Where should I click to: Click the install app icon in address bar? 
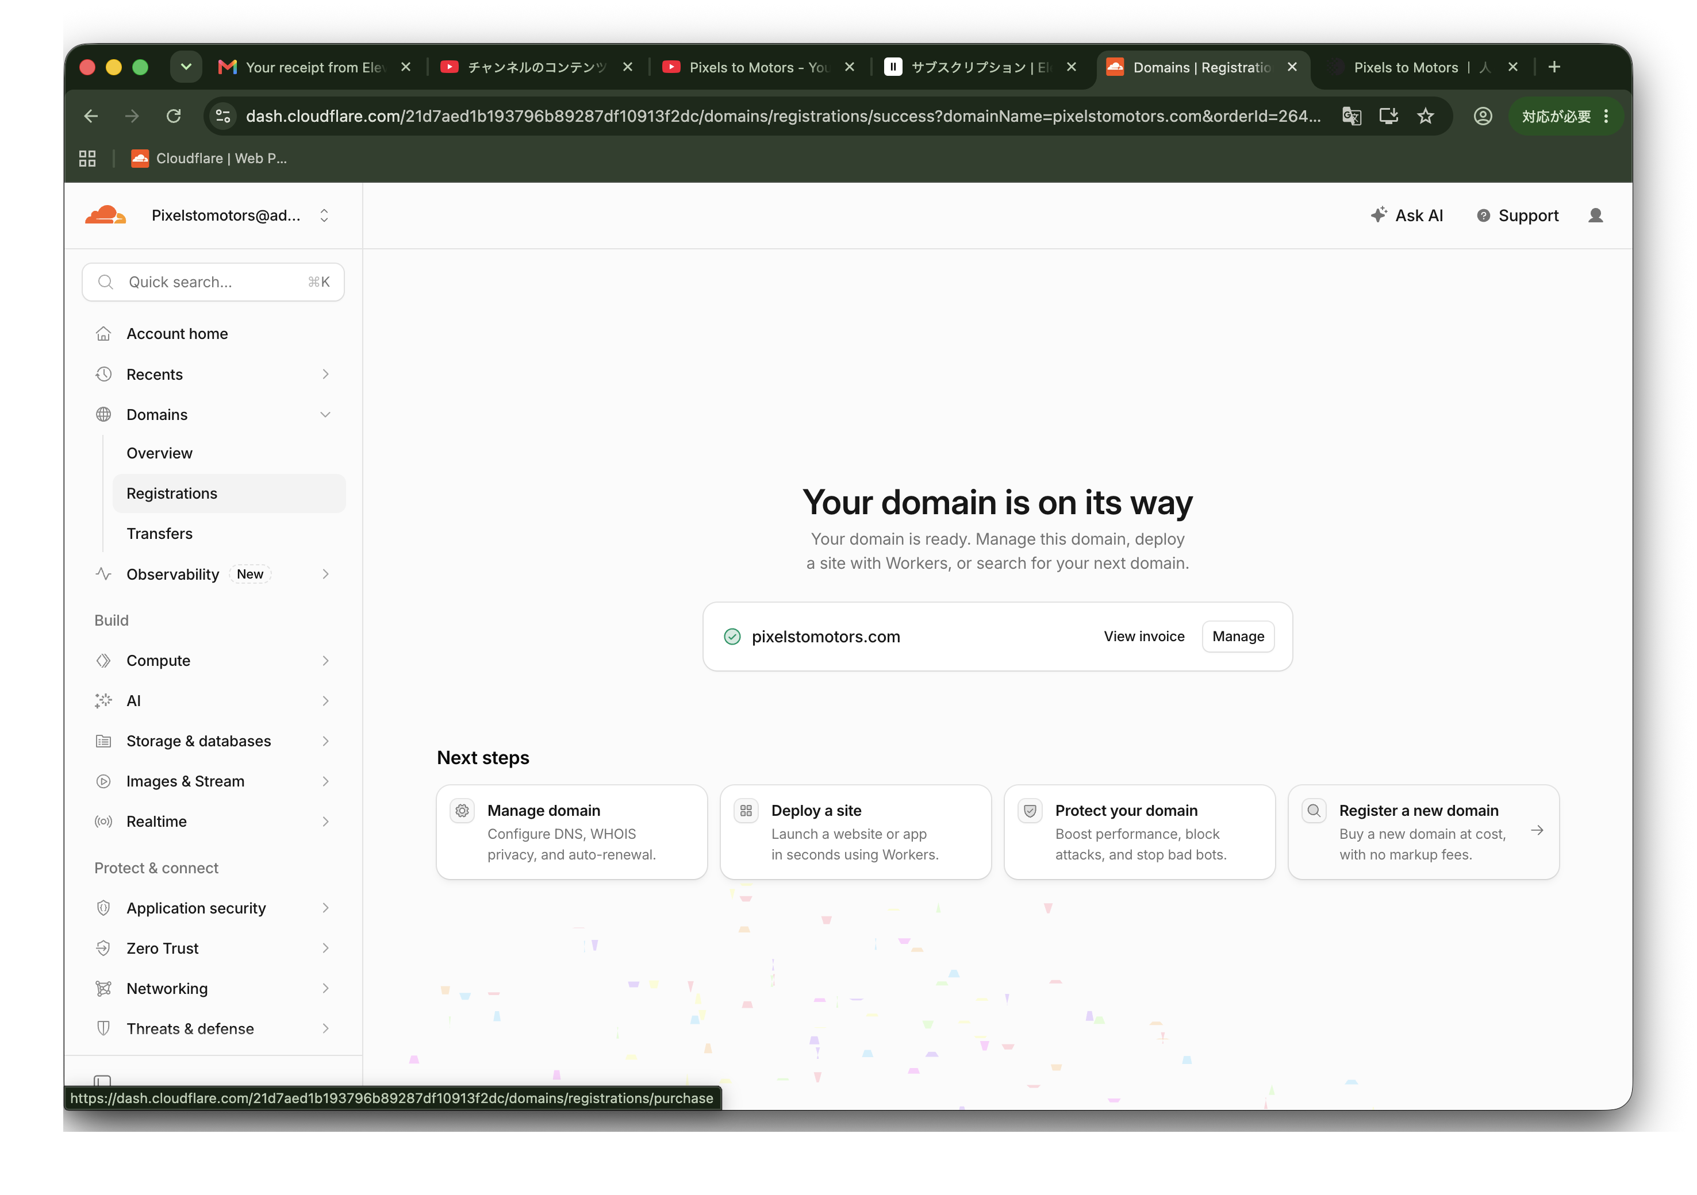point(1388,116)
